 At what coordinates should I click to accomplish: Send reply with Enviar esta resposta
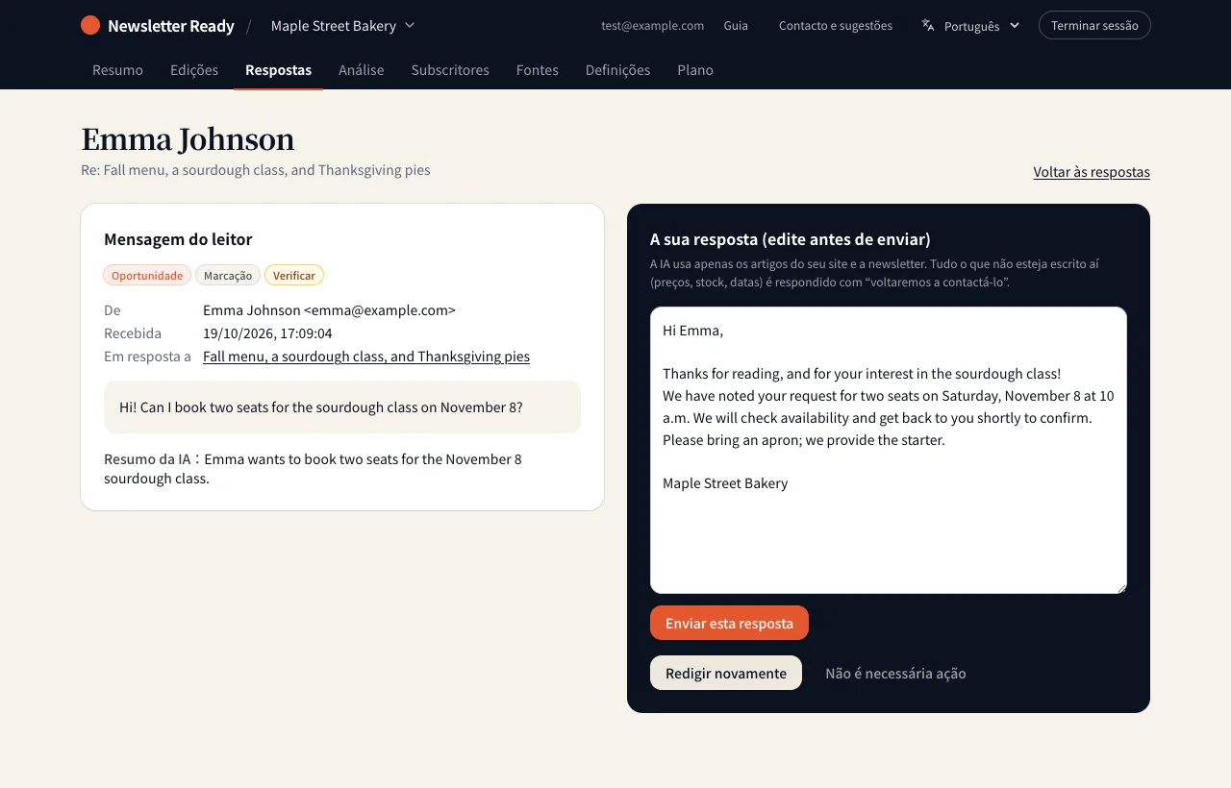pos(729,623)
